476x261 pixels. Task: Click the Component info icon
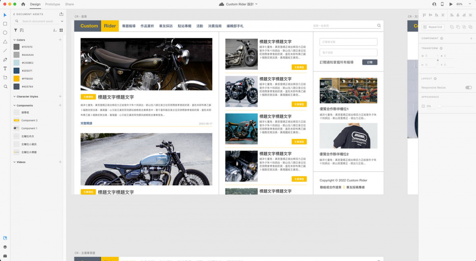[x=441, y=38]
